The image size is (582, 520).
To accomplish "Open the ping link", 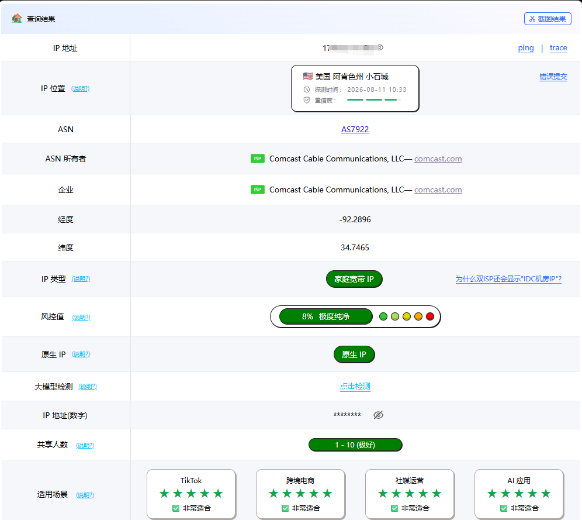I will pos(526,48).
